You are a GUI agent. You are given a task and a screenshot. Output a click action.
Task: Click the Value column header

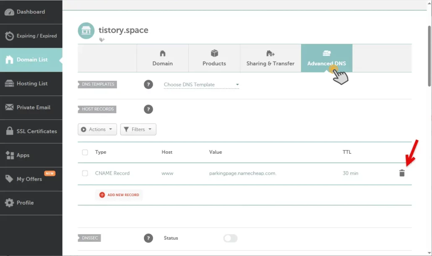click(216, 152)
